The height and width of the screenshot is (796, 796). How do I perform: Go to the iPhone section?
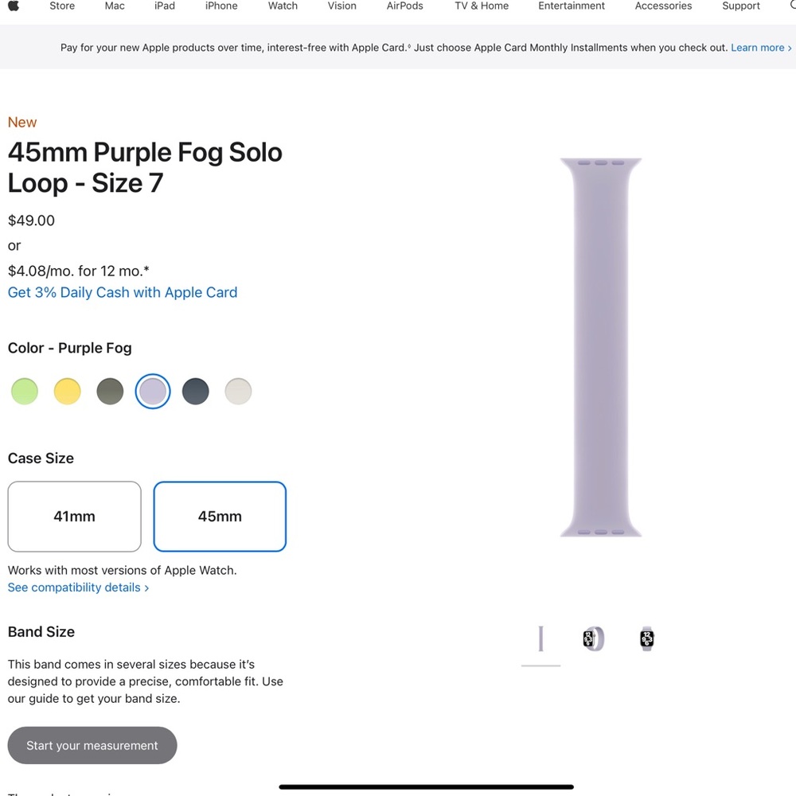point(220,6)
